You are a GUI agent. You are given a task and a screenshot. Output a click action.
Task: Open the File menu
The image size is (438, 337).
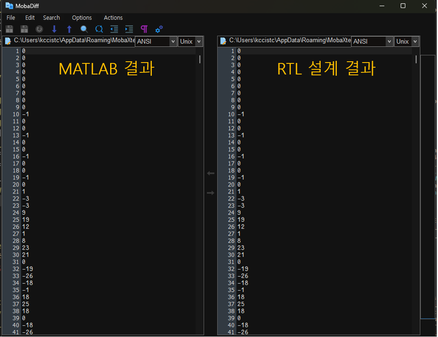point(11,18)
